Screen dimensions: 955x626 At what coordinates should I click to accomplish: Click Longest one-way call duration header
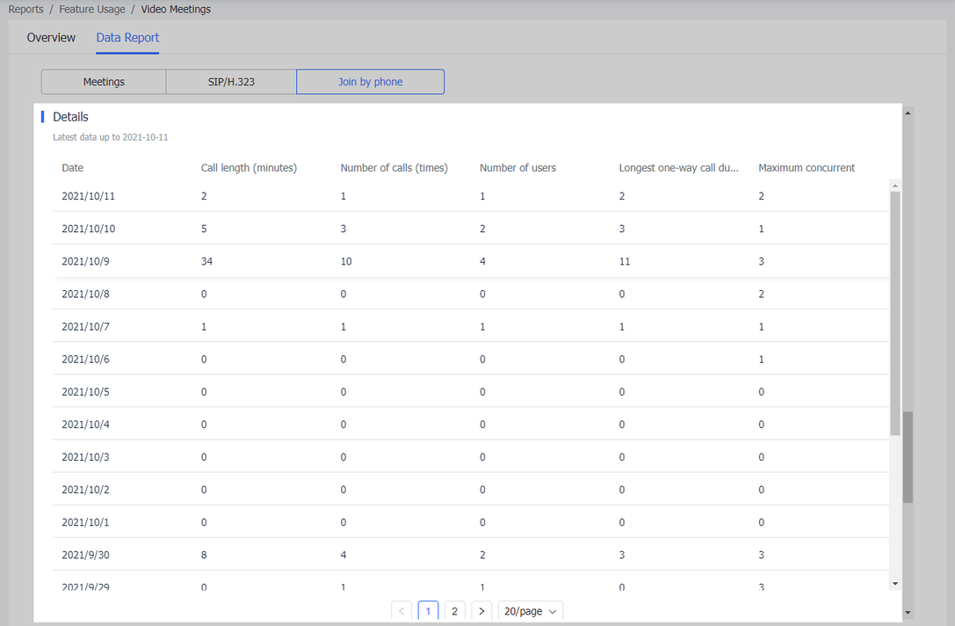pos(678,168)
